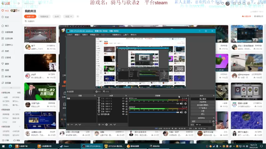
Task: Open the 分区 dropdown filter
Action: point(68,16)
